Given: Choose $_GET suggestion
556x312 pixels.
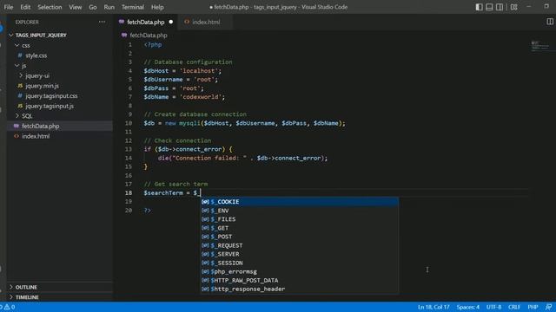Looking at the screenshot, I should [300, 228].
